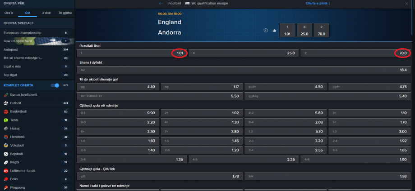Open match info icon beside the odds
The height and width of the screenshot is (191, 415).
(x=266, y=31)
